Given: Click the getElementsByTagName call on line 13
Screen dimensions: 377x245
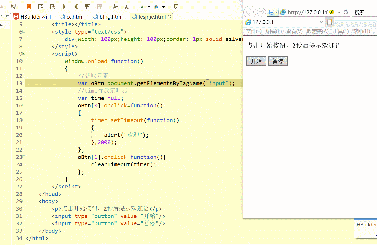Looking at the screenshot, I should click(186, 83).
